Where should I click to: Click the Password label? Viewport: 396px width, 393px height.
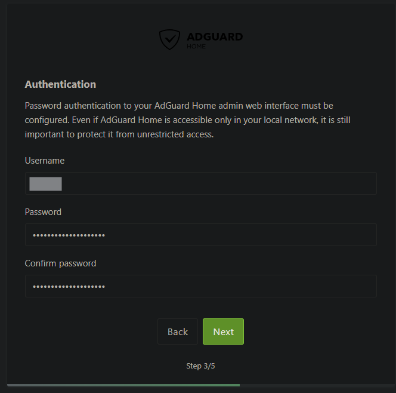pyautogui.click(x=43, y=212)
